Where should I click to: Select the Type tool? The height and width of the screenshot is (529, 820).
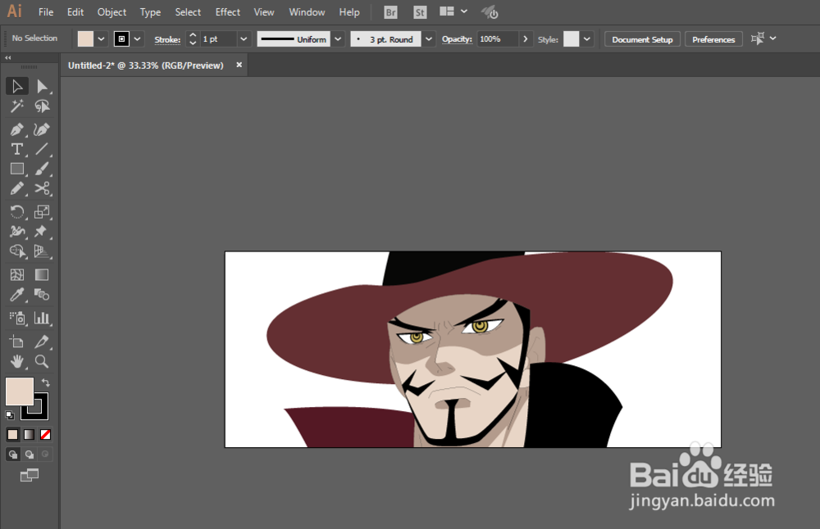(x=17, y=149)
